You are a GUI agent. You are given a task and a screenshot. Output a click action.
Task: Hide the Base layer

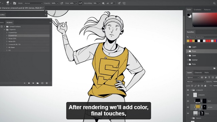coord(188,113)
